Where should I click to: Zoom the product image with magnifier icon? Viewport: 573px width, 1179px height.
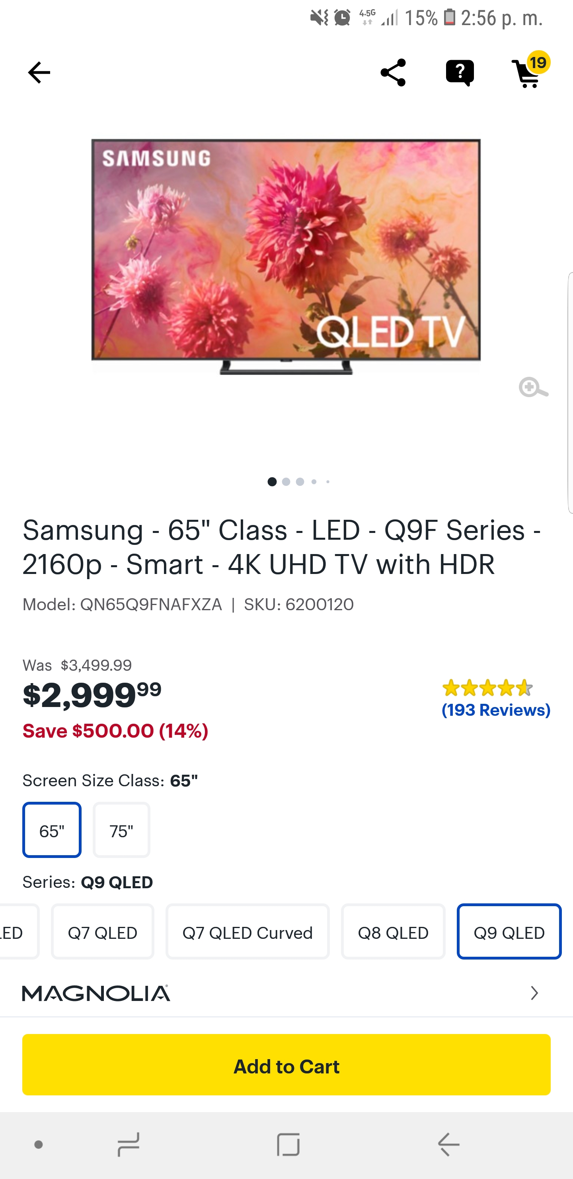click(533, 388)
